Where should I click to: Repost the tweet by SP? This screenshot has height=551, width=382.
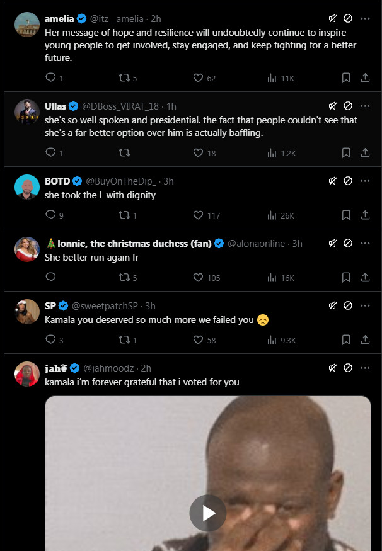124,340
